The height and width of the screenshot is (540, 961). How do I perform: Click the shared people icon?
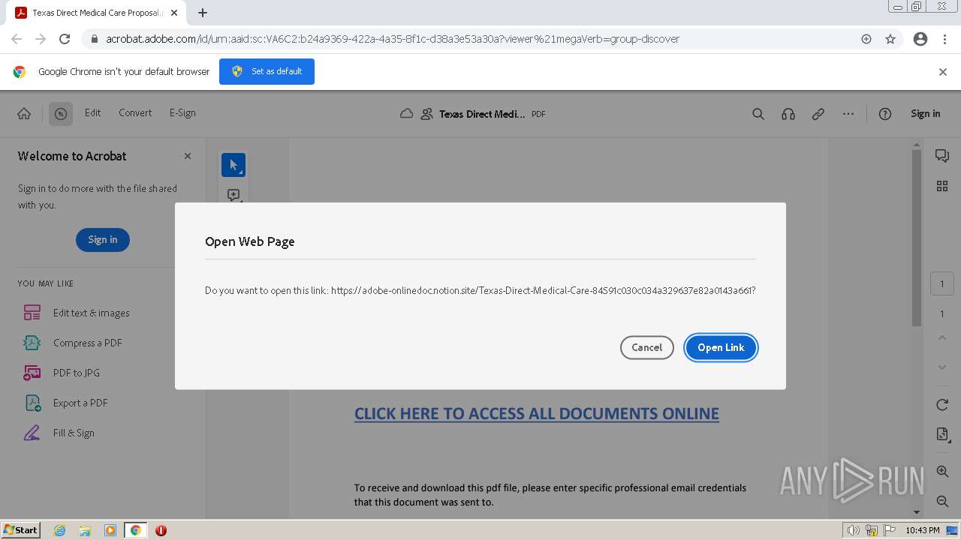click(x=427, y=114)
